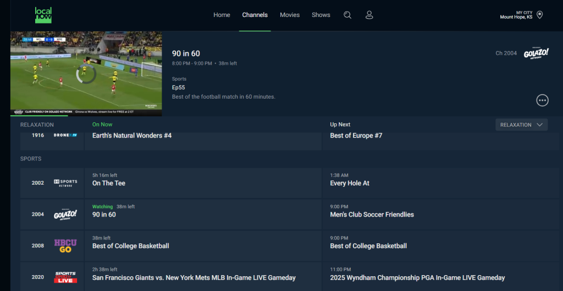
Task: Open the three-dot more options button
Action: 542,100
